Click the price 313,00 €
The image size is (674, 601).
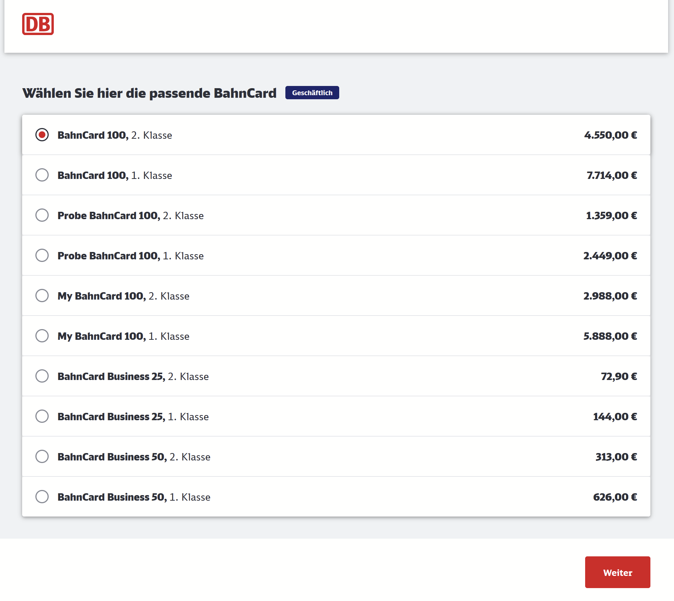616,457
